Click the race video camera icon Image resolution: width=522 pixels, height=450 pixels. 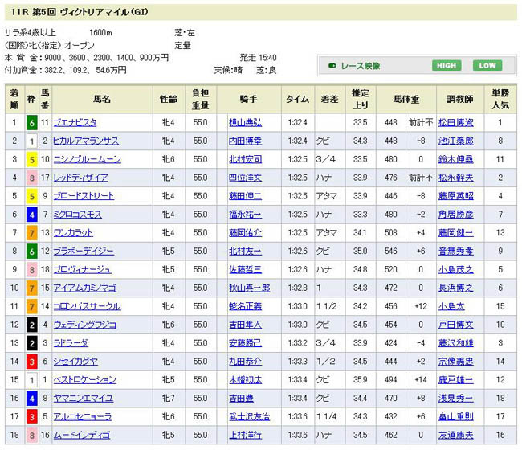332,66
